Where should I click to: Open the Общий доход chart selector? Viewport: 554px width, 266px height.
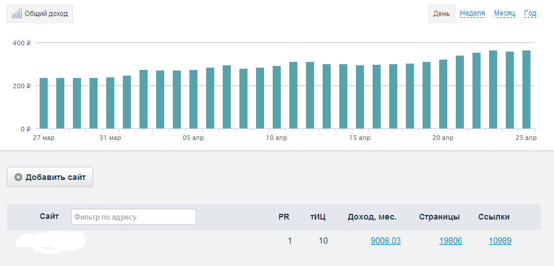tap(40, 14)
